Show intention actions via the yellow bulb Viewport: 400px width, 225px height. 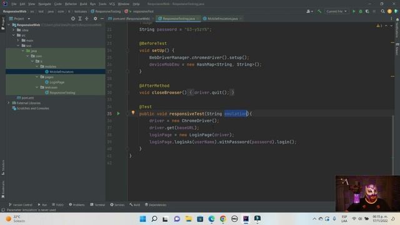pos(133,112)
